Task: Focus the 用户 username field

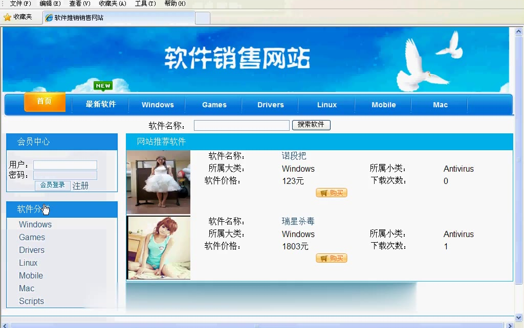Action: (65, 165)
